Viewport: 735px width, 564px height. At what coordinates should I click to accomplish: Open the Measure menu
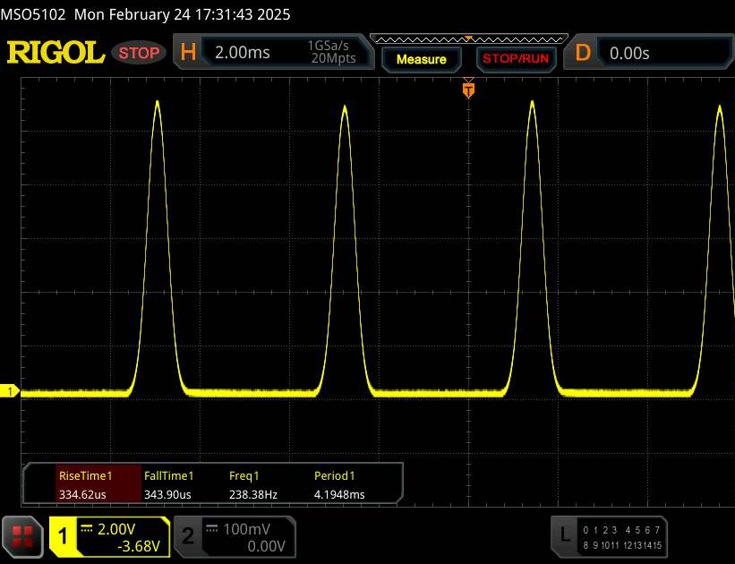[x=422, y=59]
